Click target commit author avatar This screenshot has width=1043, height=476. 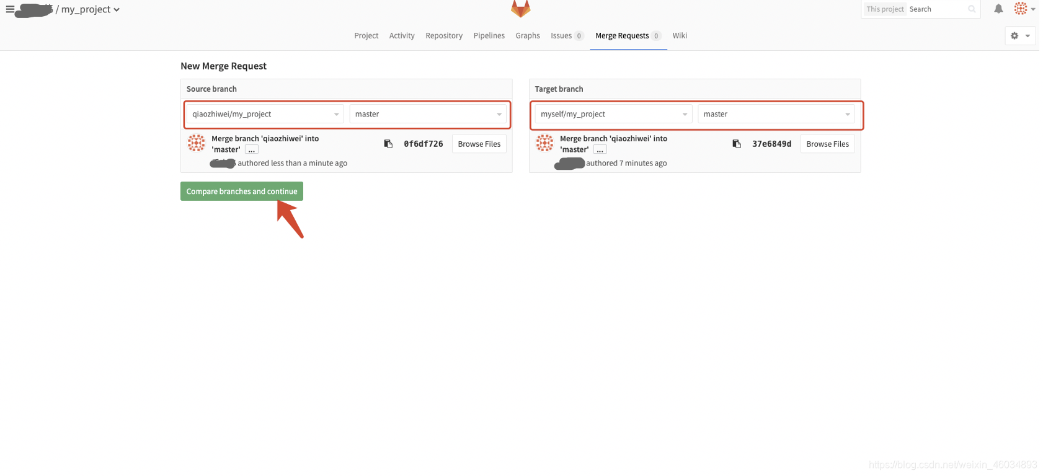(545, 143)
